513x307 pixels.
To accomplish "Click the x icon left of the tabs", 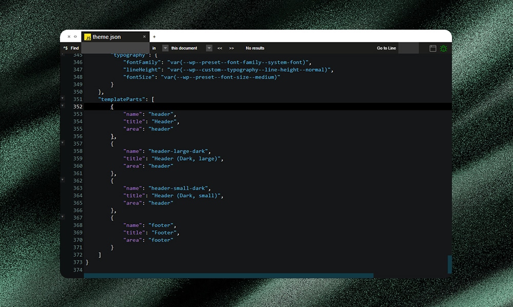I will 69,37.
